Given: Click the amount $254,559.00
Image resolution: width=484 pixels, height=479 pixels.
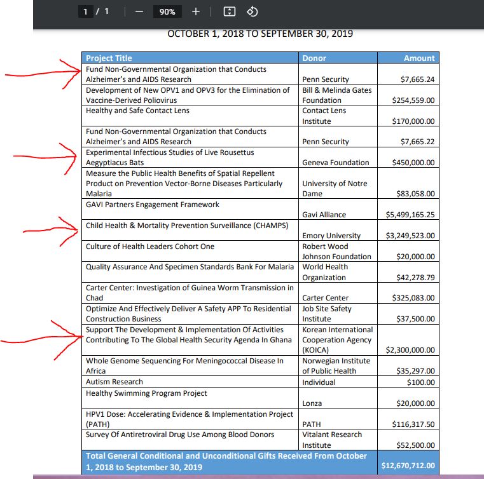Looking at the screenshot, I should coord(413,100).
